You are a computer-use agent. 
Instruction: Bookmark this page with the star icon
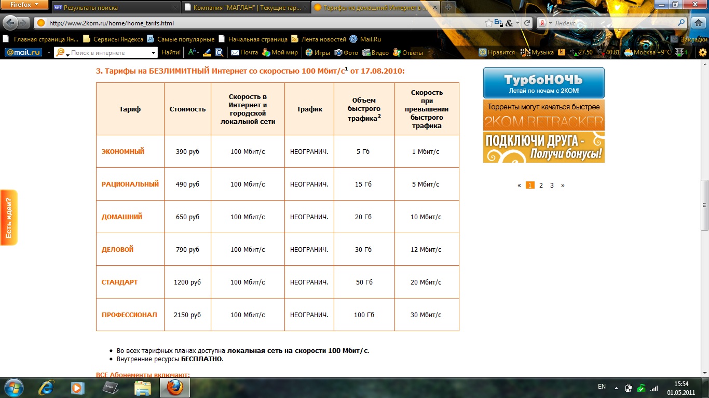[488, 23]
